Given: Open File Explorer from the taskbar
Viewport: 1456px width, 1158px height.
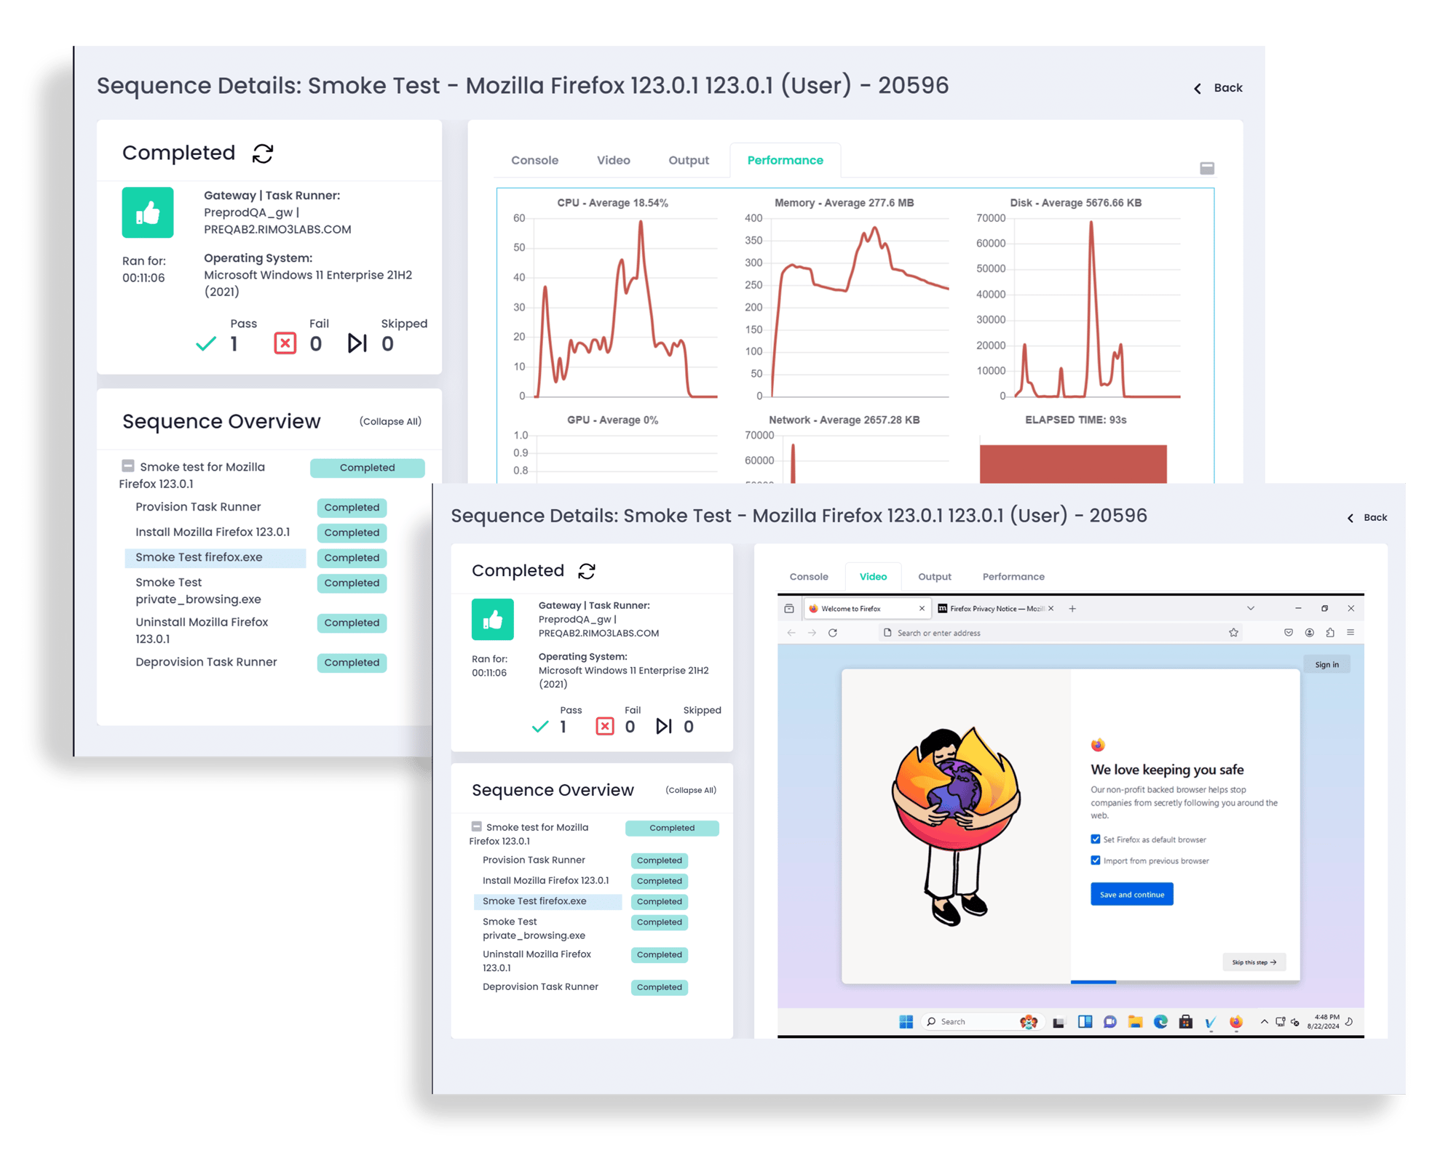Looking at the screenshot, I should 1135,1022.
